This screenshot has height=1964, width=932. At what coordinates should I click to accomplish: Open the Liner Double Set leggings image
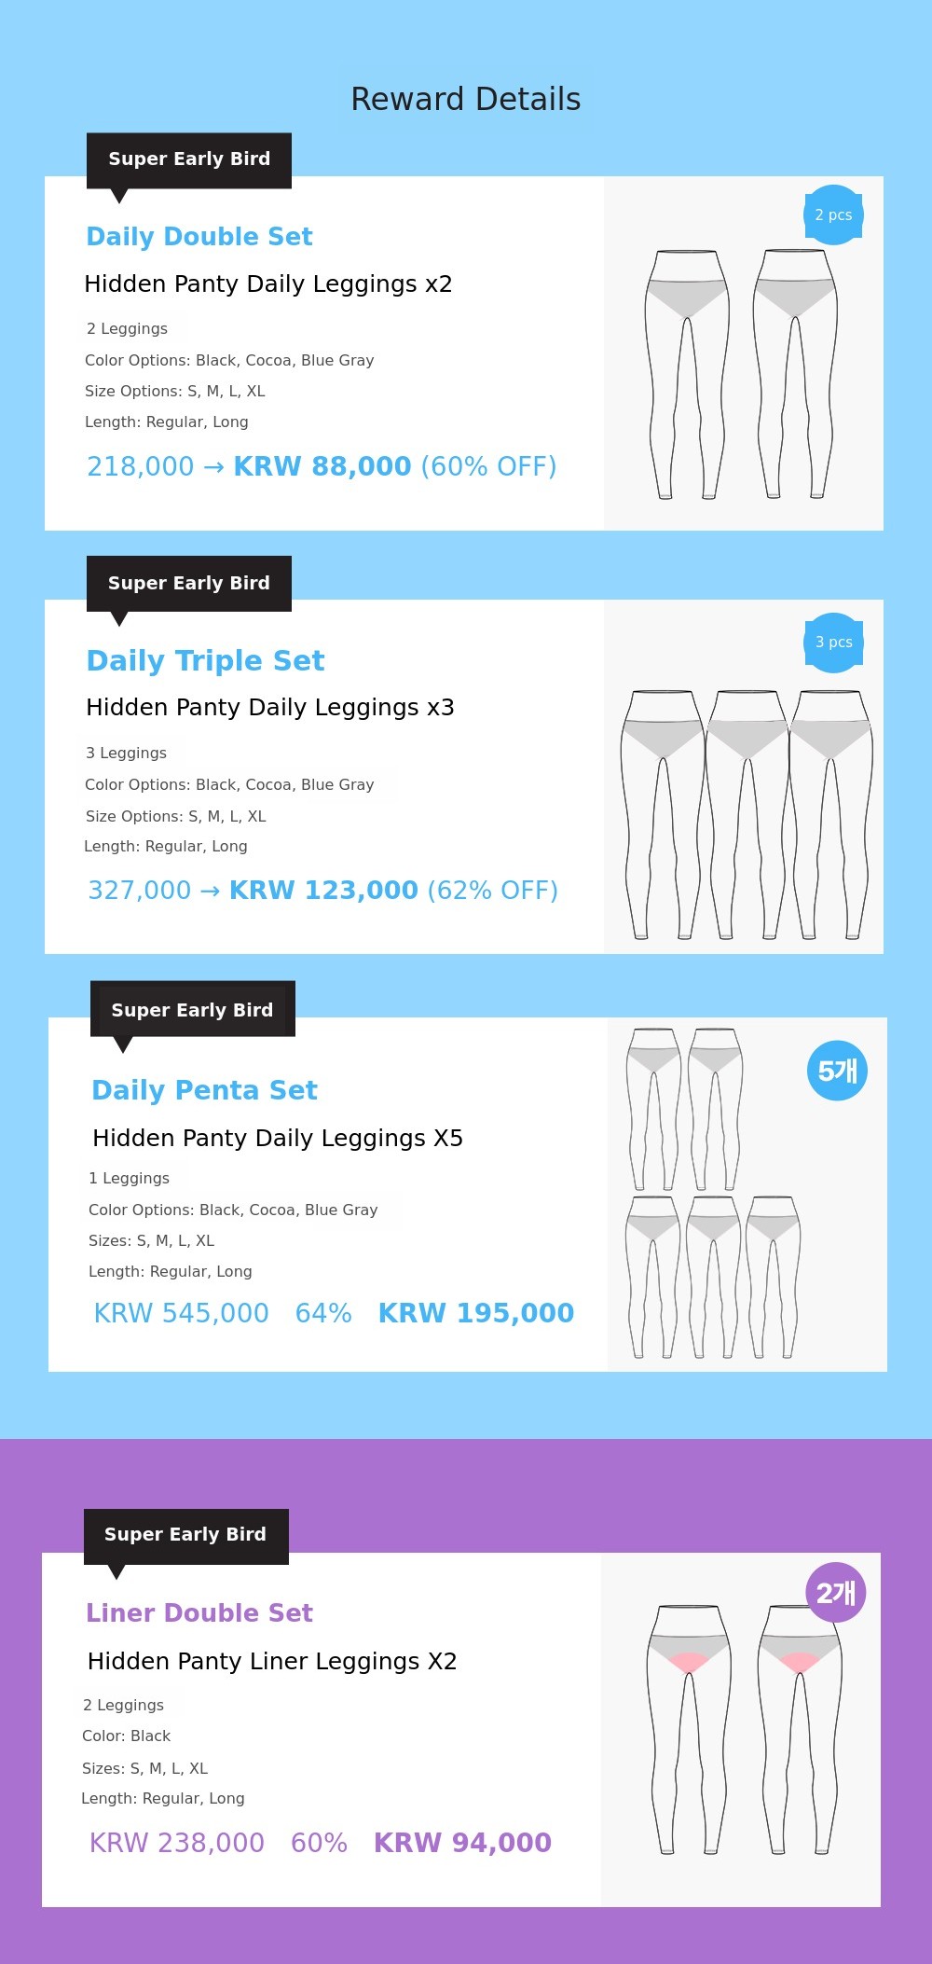point(743,1730)
